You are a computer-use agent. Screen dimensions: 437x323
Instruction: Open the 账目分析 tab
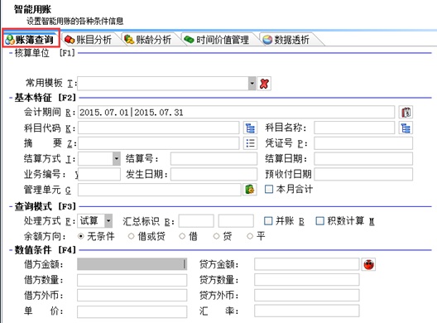pyautogui.click(x=89, y=40)
